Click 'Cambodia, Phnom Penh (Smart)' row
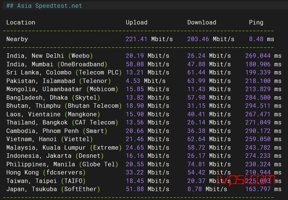This screenshot has width=288, height=200. coord(57,131)
